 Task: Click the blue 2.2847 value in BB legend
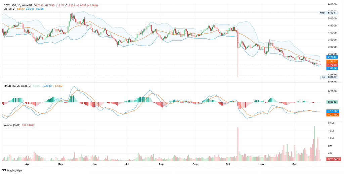31,9
